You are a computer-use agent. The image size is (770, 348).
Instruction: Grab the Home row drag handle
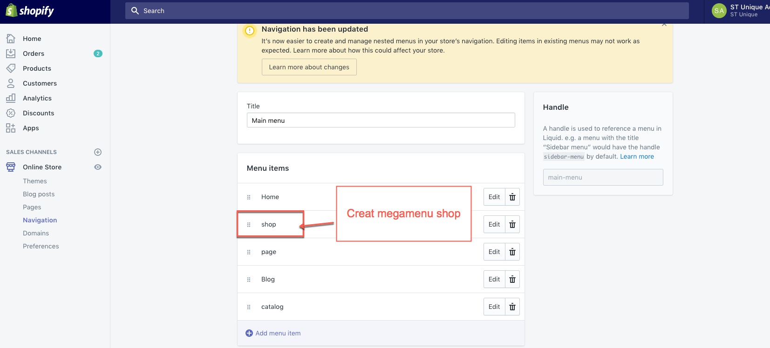249,197
